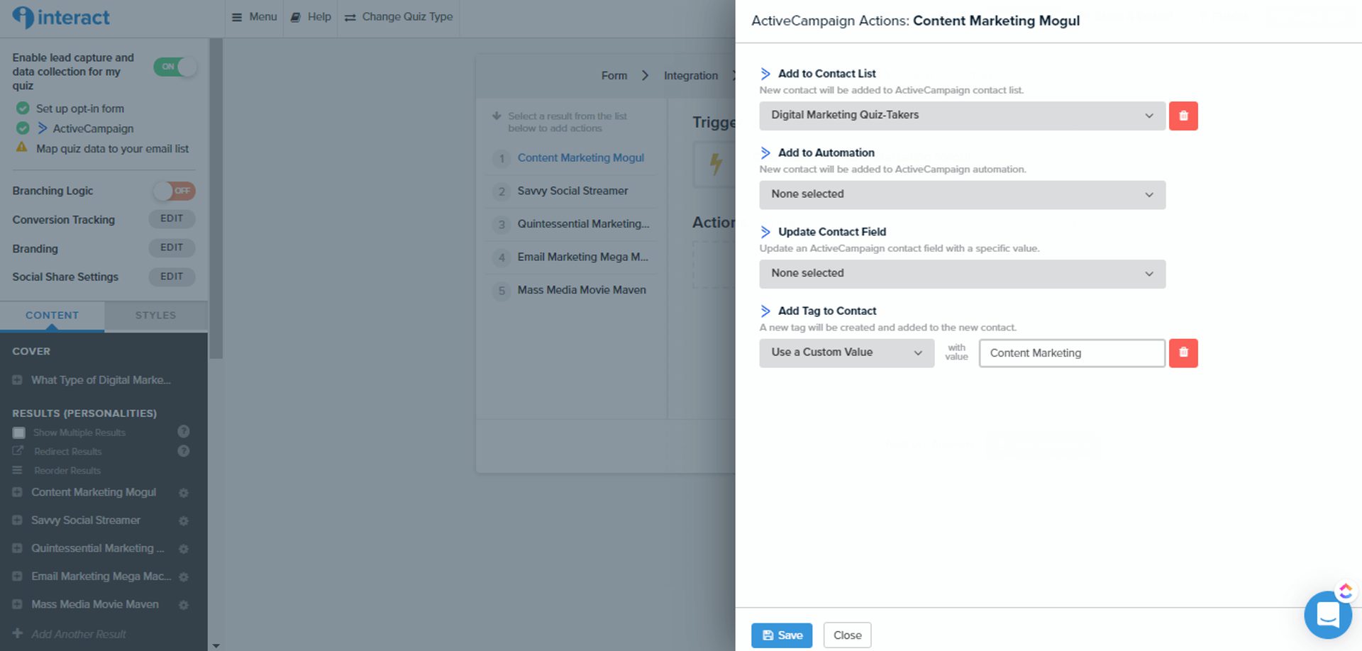Expand the Use a Custom Value dropdown
Screen dimensions: 1362x651
point(846,352)
